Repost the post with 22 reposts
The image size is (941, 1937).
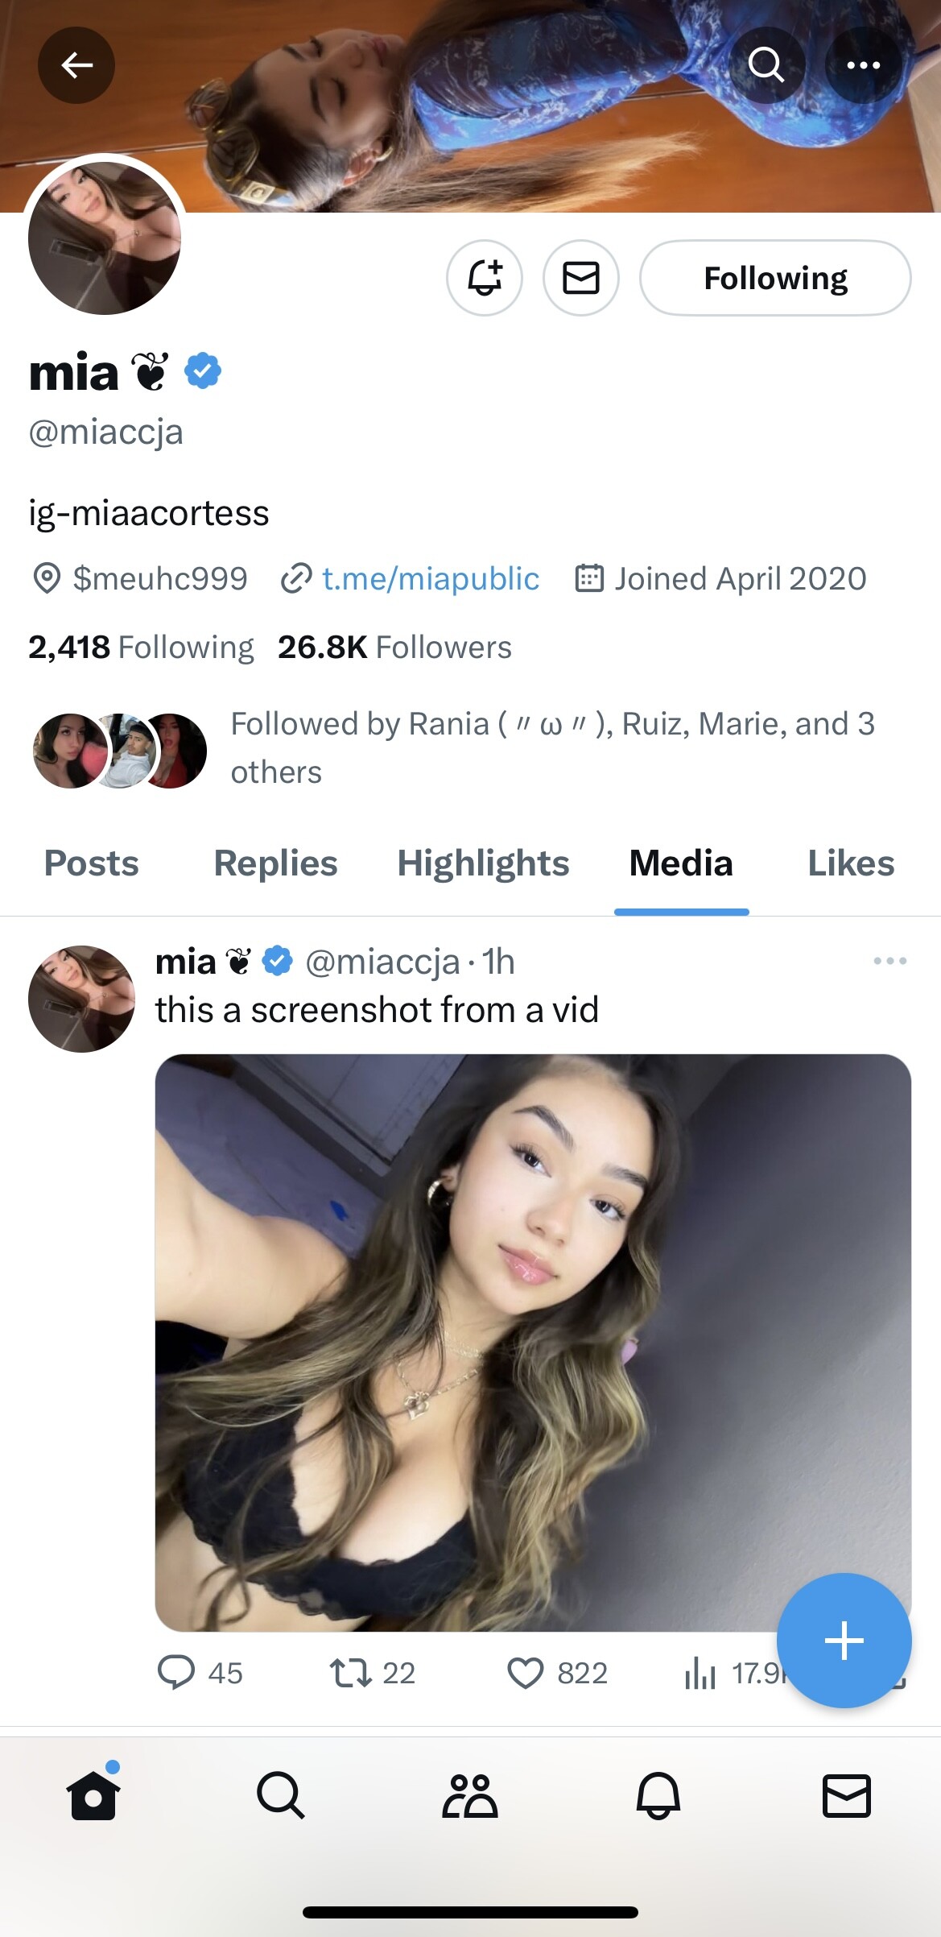click(x=351, y=1673)
